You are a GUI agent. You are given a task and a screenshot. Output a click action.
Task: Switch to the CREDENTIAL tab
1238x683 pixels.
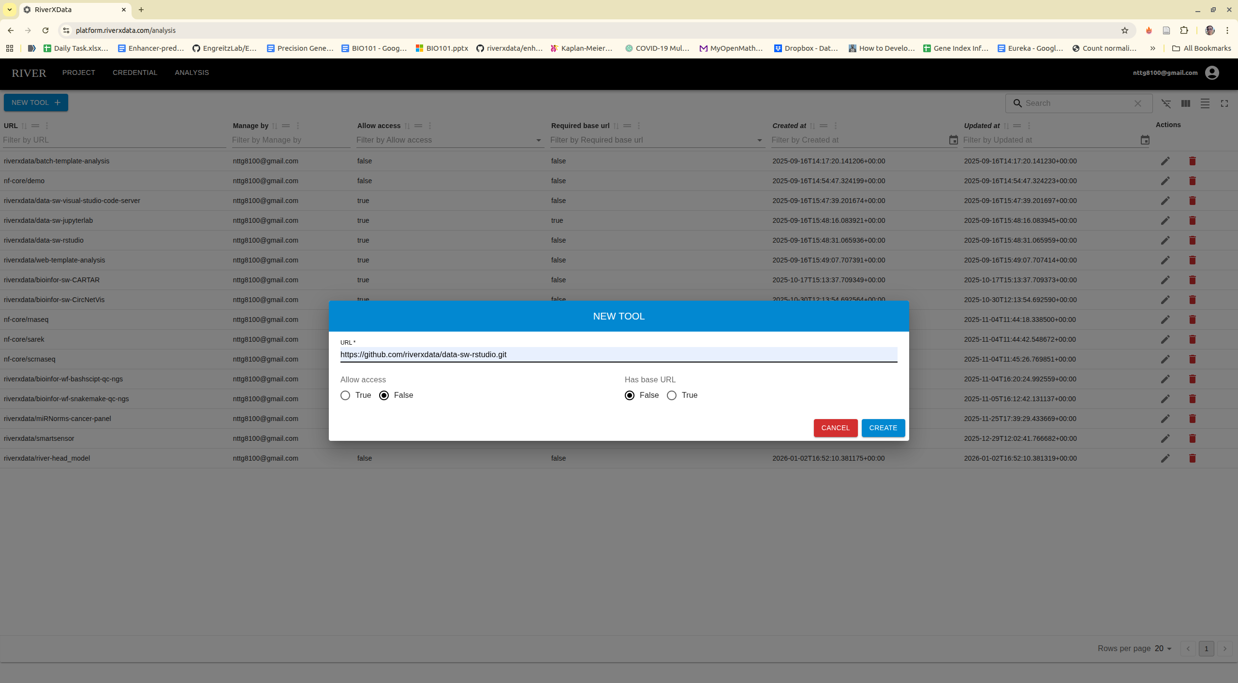135,73
